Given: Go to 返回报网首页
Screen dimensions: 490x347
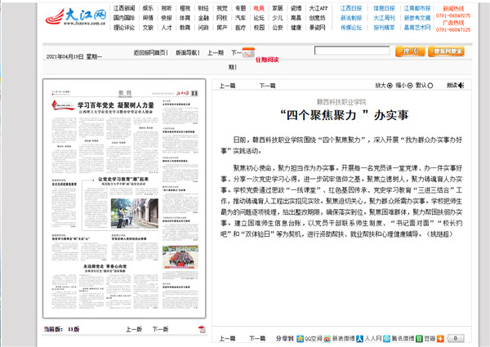Looking at the screenshot, I should tap(149, 52).
